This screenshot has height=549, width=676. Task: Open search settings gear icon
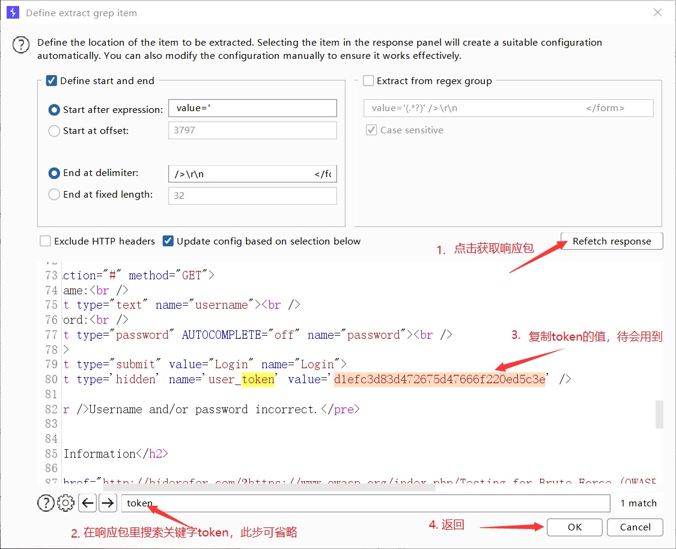[x=65, y=503]
